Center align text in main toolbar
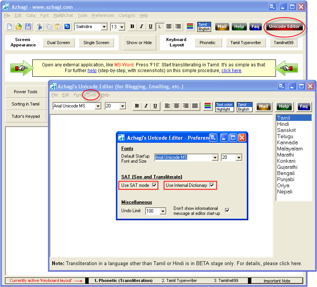The height and width of the screenshot is (287, 317). [169, 27]
